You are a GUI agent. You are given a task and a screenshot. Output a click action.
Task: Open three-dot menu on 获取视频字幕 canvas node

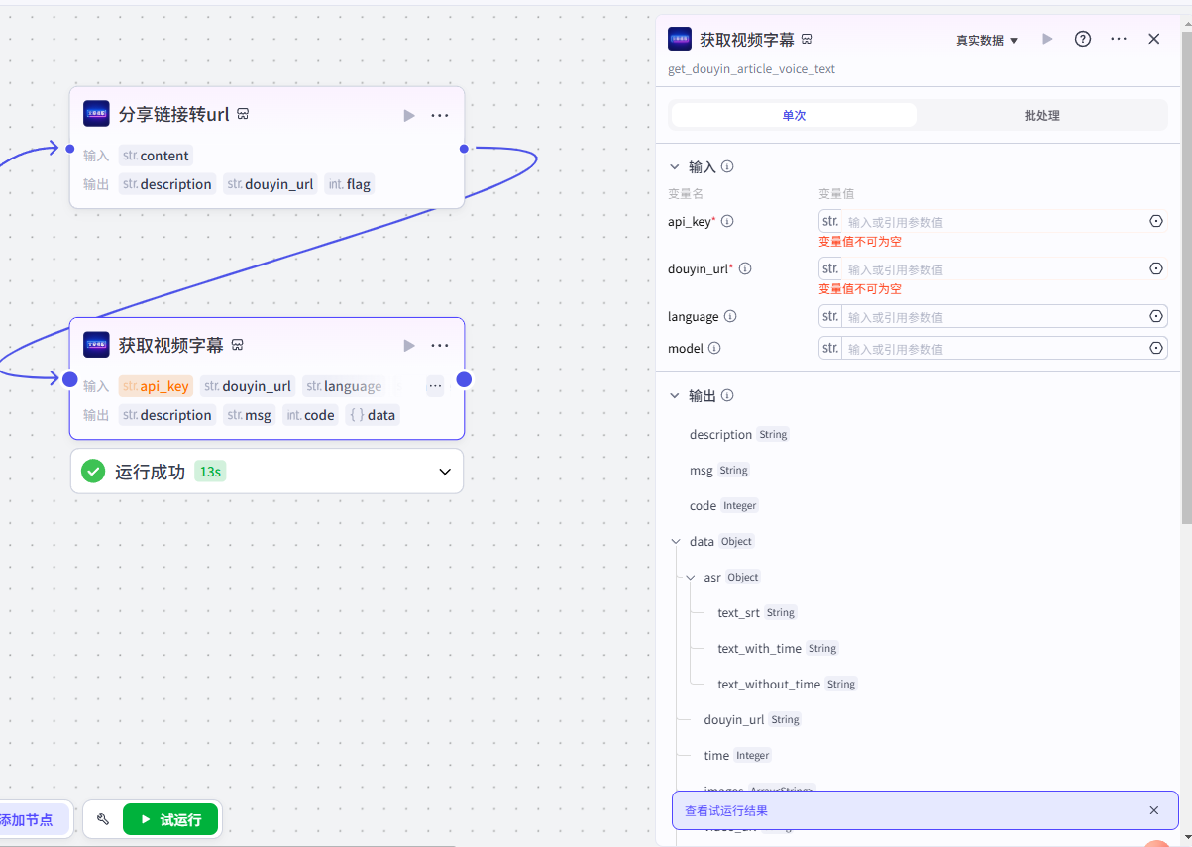440,346
